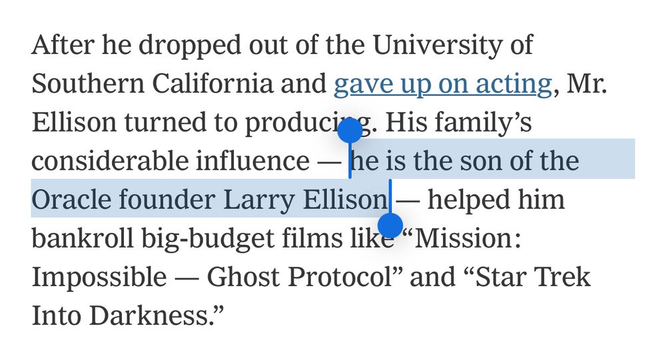Click the word "University" in first line

tap(436, 46)
